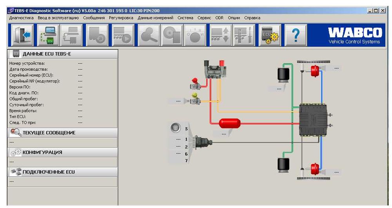392x208 pixels.
Task: Click the upper black air bellows
Action: pyautogui.click(x=283, y=74)
